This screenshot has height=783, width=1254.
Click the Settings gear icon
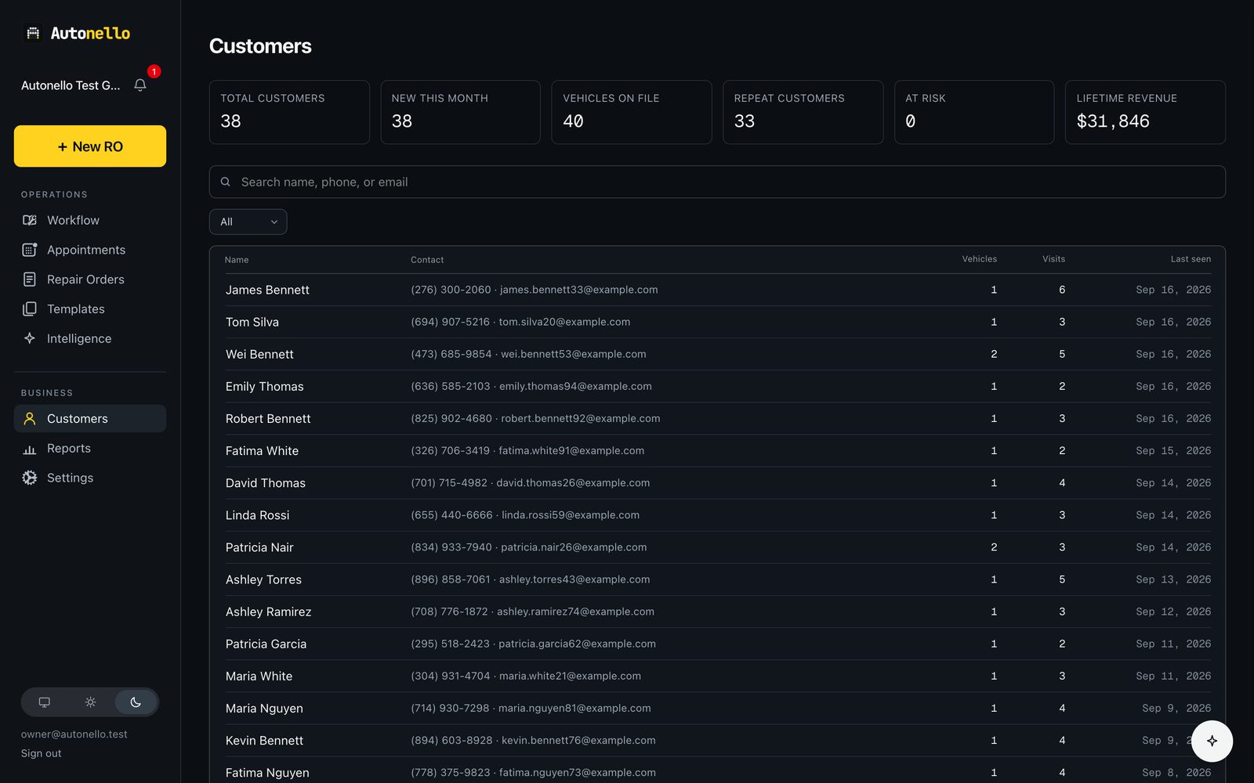tap(30, 478)
